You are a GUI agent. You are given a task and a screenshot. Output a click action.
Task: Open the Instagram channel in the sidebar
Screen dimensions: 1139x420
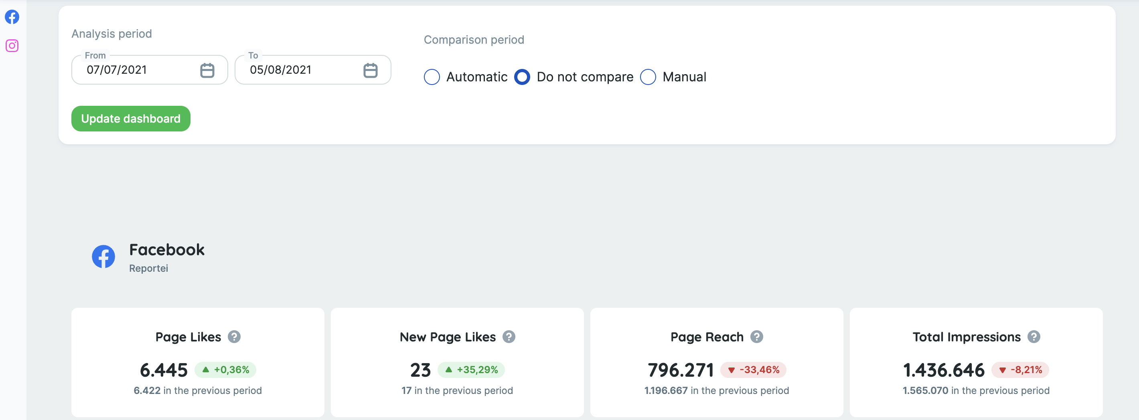(x=12, y=46)
